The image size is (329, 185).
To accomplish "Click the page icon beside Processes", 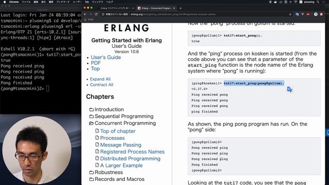I will tap(97, 138).
